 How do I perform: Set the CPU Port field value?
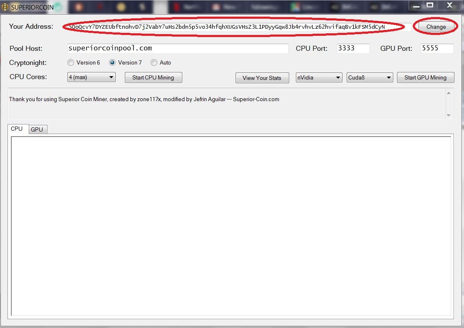coord(353,48)
